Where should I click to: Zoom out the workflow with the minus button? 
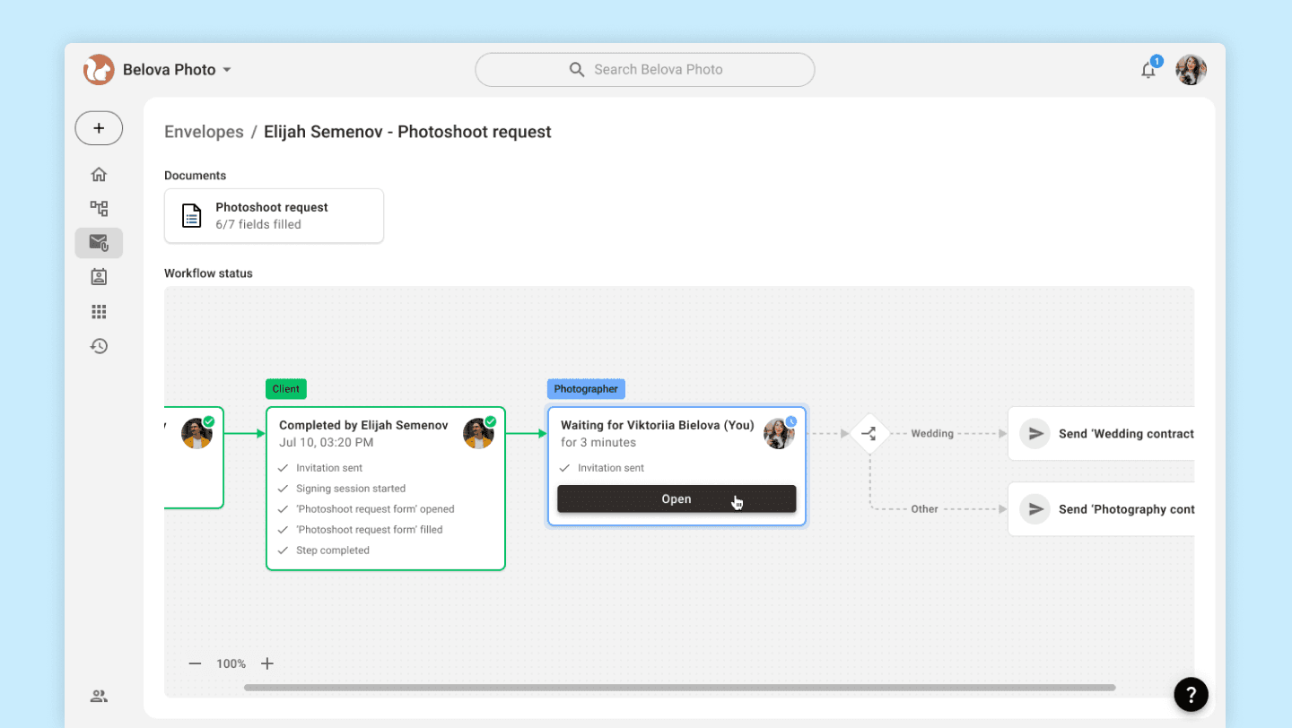click(195, 664)
